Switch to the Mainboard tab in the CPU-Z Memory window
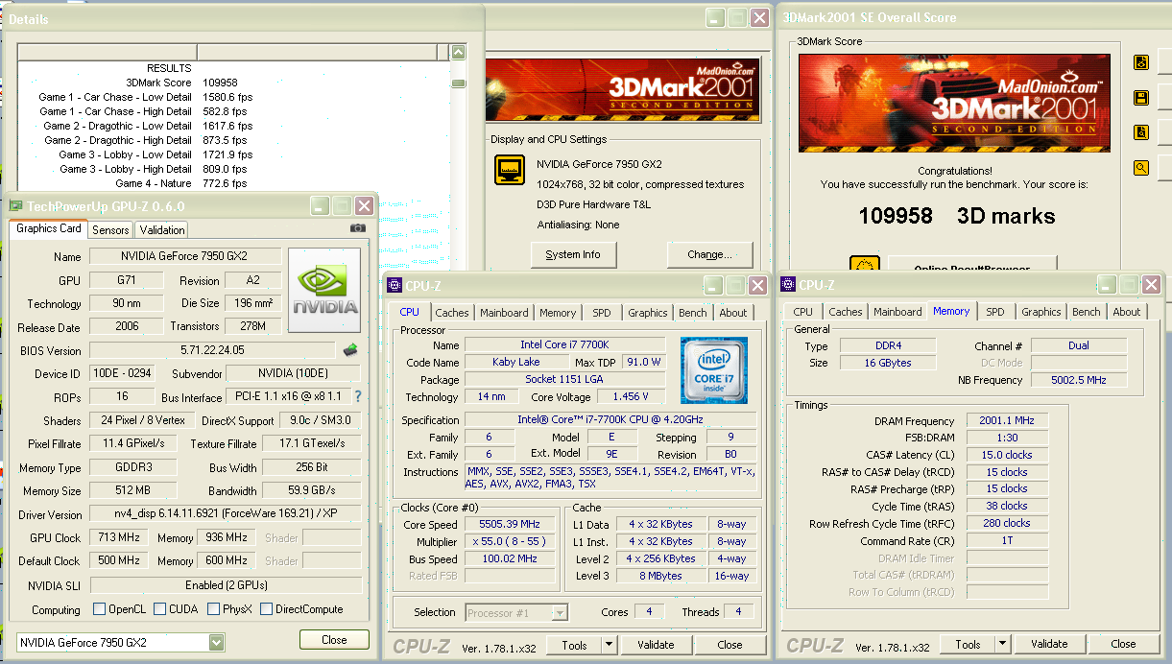Image resolution: width=1172 pixels, height=664 pixels. pos(897,312)
